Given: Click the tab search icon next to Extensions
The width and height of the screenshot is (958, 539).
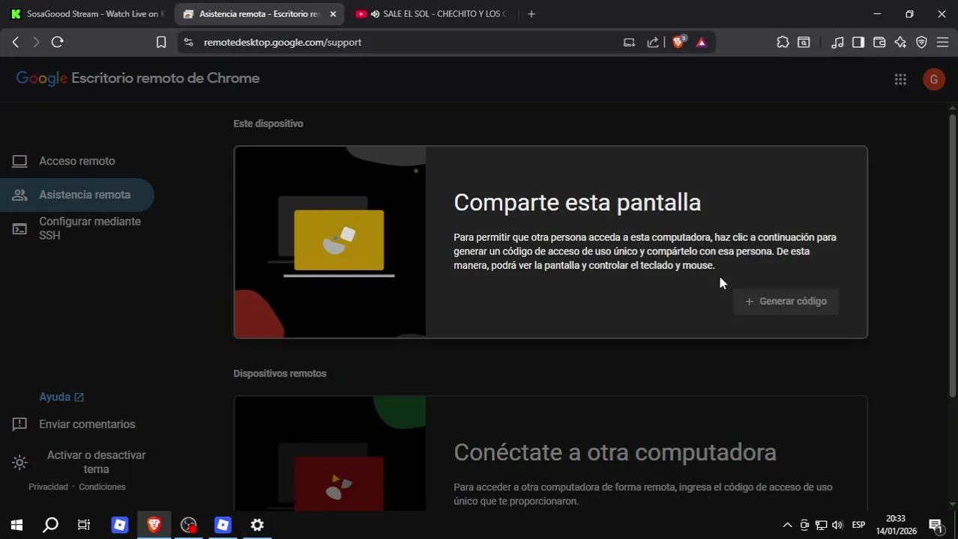Looking at the screenshot, I should 804,43.
